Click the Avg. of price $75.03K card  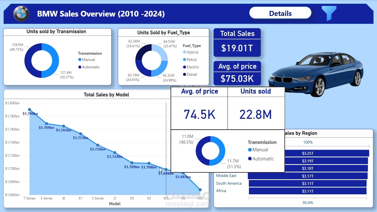pos(237,73)
